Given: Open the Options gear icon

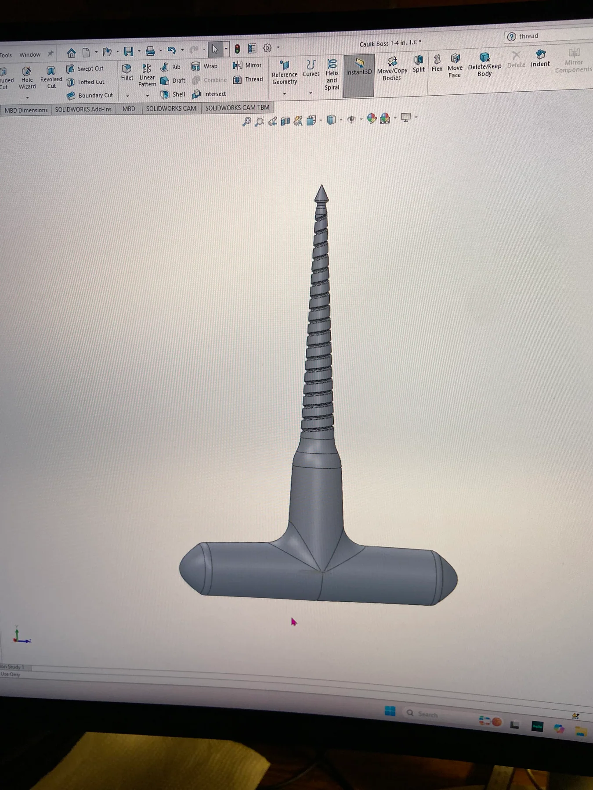Looking at the screenshot, I should [267, 48].
